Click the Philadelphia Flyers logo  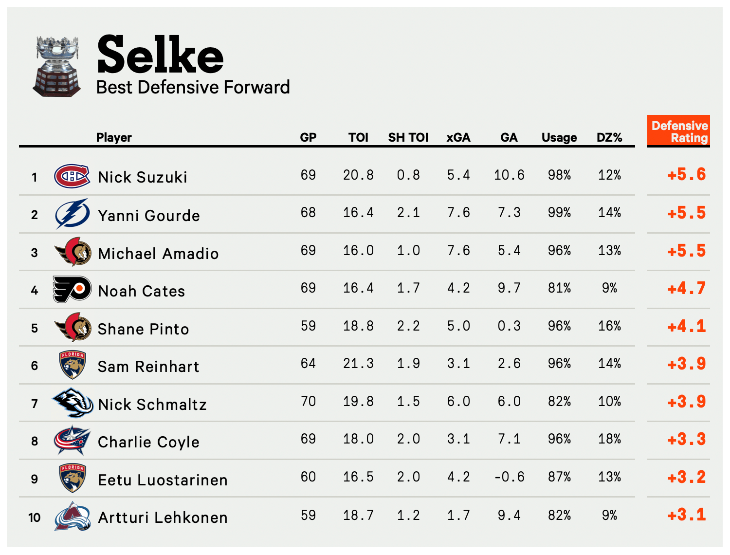pyautogui.click(x=72, y=290)
